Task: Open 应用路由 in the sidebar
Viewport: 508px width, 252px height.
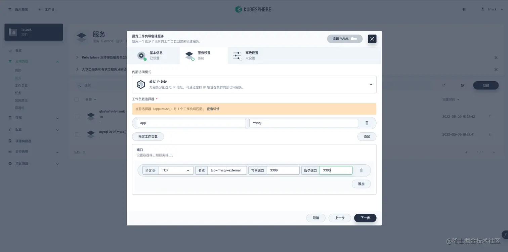Action: click(21, 100)
